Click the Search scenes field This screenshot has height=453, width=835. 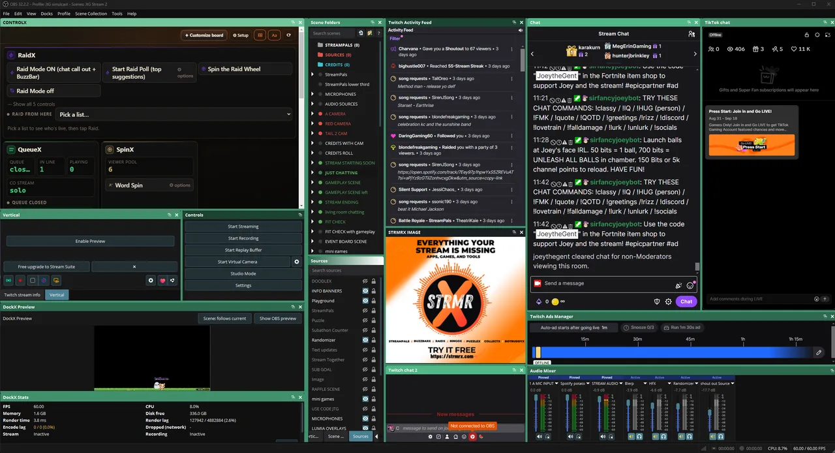click(333, 33)
